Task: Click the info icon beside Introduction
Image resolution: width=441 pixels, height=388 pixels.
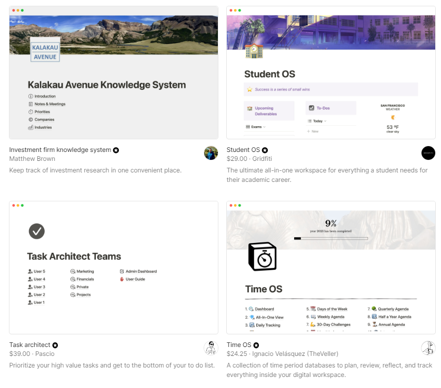Action: click(31, 96)
